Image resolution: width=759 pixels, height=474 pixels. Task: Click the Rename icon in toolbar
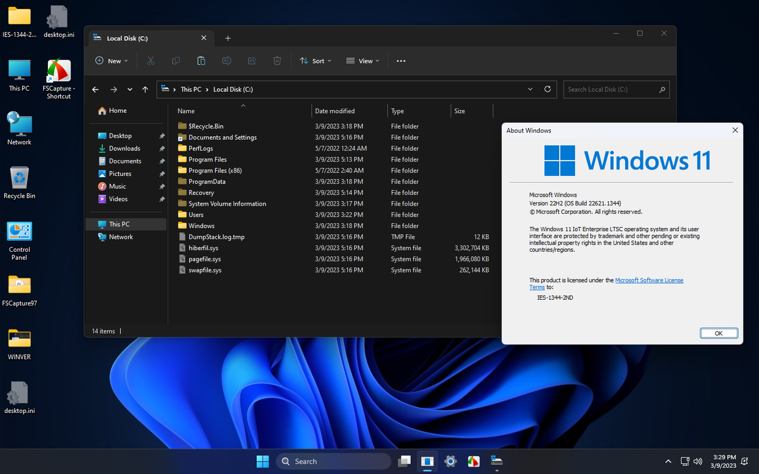(227, 61)
